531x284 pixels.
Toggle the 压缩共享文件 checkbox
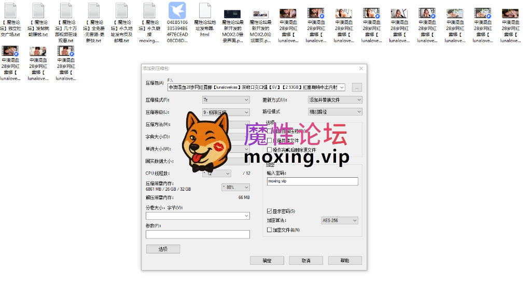click(270, 140)
